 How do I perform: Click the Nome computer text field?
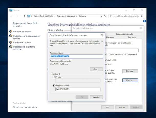(76, 56)
